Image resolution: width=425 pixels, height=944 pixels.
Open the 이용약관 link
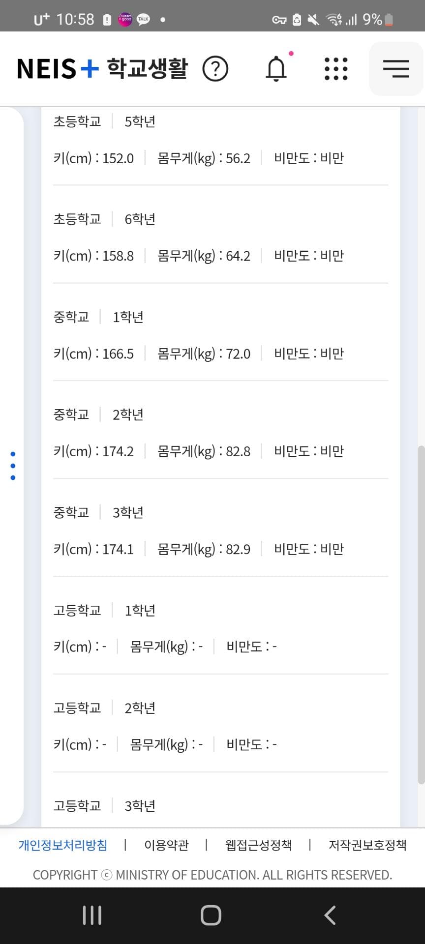(x=166, y=845)
